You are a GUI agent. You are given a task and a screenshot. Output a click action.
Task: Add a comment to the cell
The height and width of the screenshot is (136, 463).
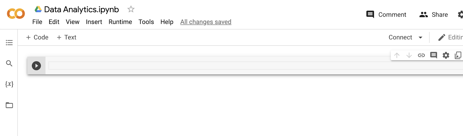click(433, 55)
